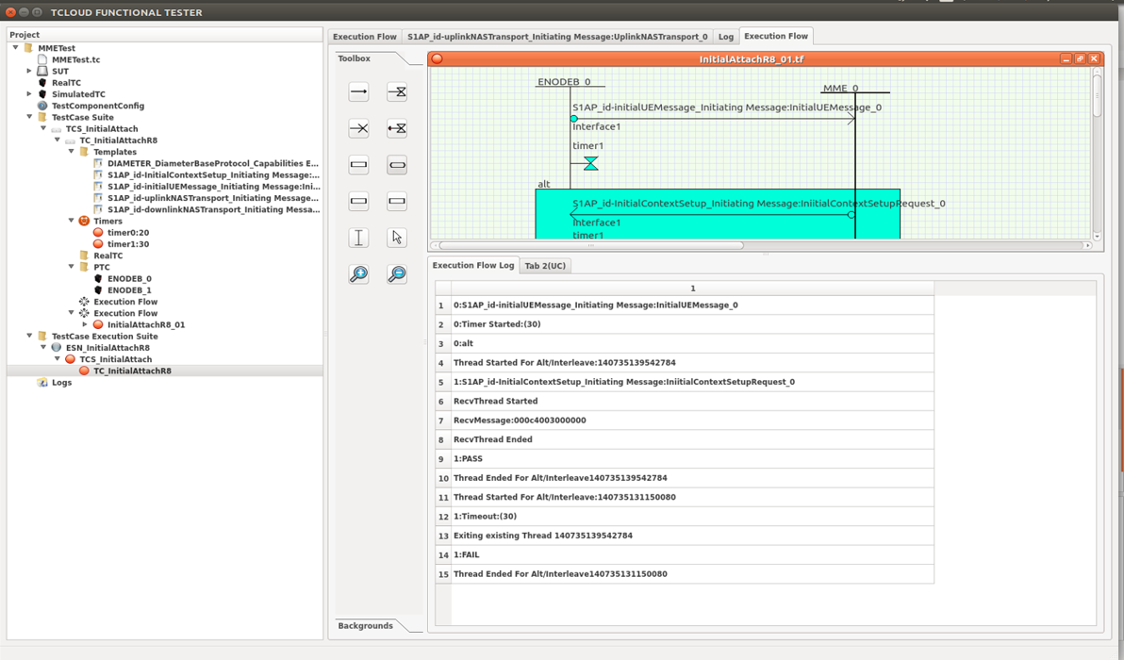Click the timer1 hourglass symbol in the diagram
Screen dimensions: 1124x660
click(590, 164)
